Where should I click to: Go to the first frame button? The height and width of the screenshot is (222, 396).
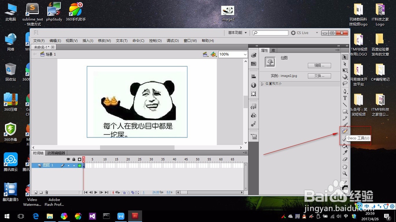pyautogui.click(x=86, y=192)
